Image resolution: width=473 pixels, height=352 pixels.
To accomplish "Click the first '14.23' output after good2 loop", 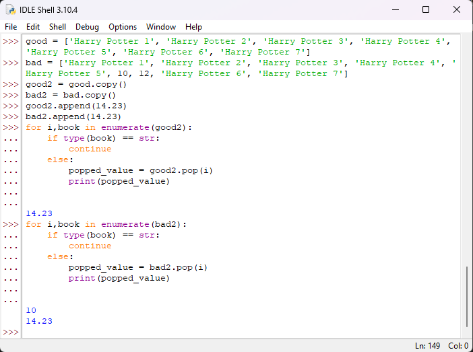I will [39, 213].
